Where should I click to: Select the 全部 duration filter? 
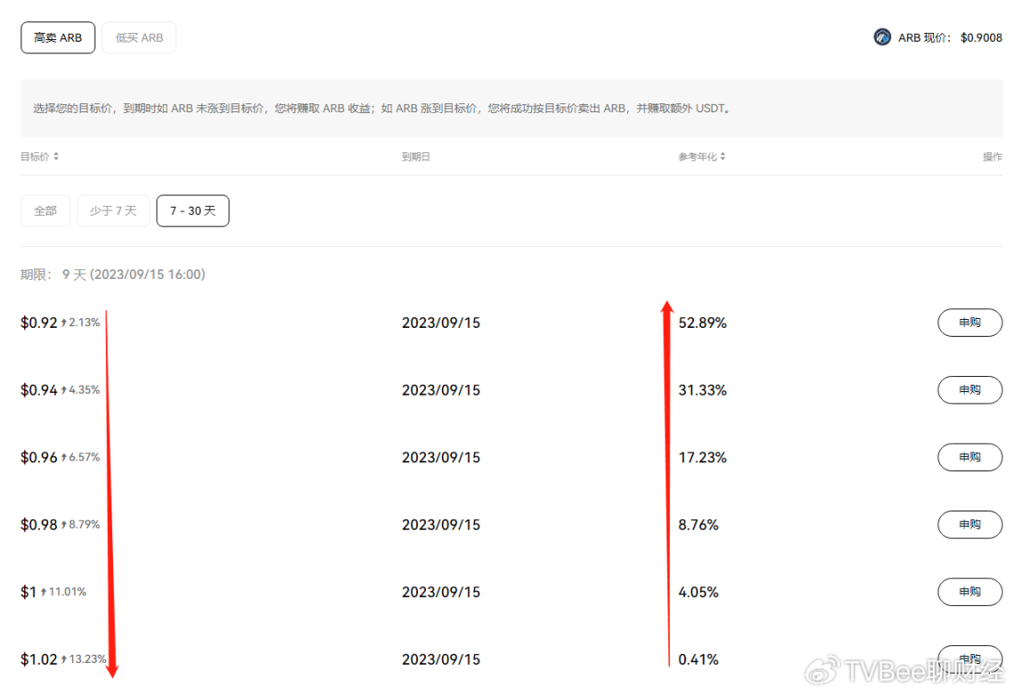click(x=45, y=211)
